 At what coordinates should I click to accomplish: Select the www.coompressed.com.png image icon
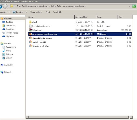coord(30,34)
